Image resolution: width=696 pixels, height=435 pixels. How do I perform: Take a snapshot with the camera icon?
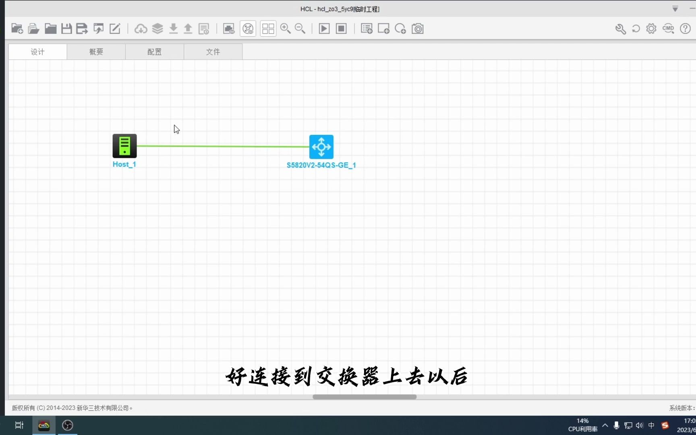417,28
